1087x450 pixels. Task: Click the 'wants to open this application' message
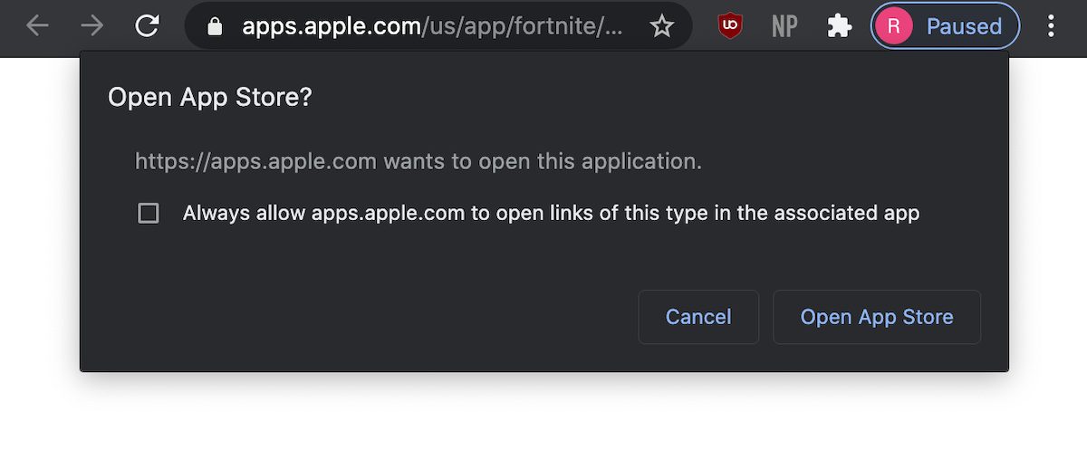(418, 162)
